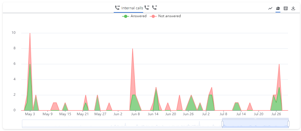Click the Jun 14 x-axis date label
Image resolution: width=301 pixels, height=131 pixels.
pos(153,114)
